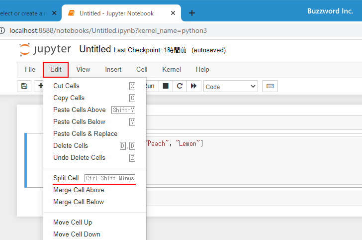Click the localhost address bar URL

point(108,30)
